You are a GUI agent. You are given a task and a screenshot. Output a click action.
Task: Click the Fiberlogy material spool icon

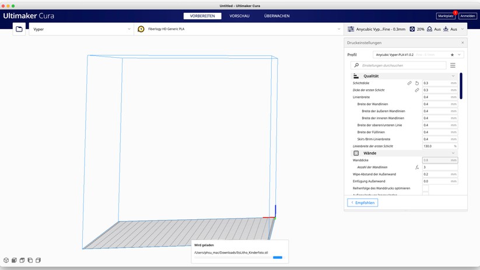point(141,29)
